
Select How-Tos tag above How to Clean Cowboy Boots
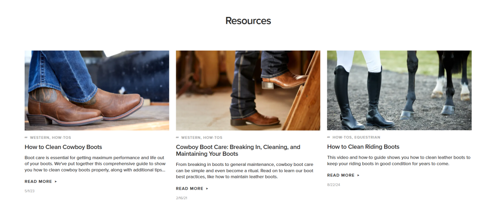(x=62, y=137)
